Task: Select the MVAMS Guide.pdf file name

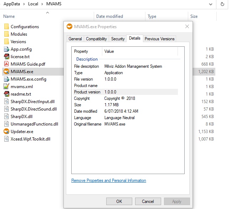Action: click(28, 64)
